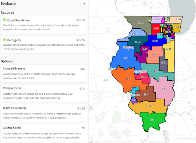Viewport: 196px width, 143px height.
Task: Click pink district IL-9 on the map
Action: (x=163, y=89)
